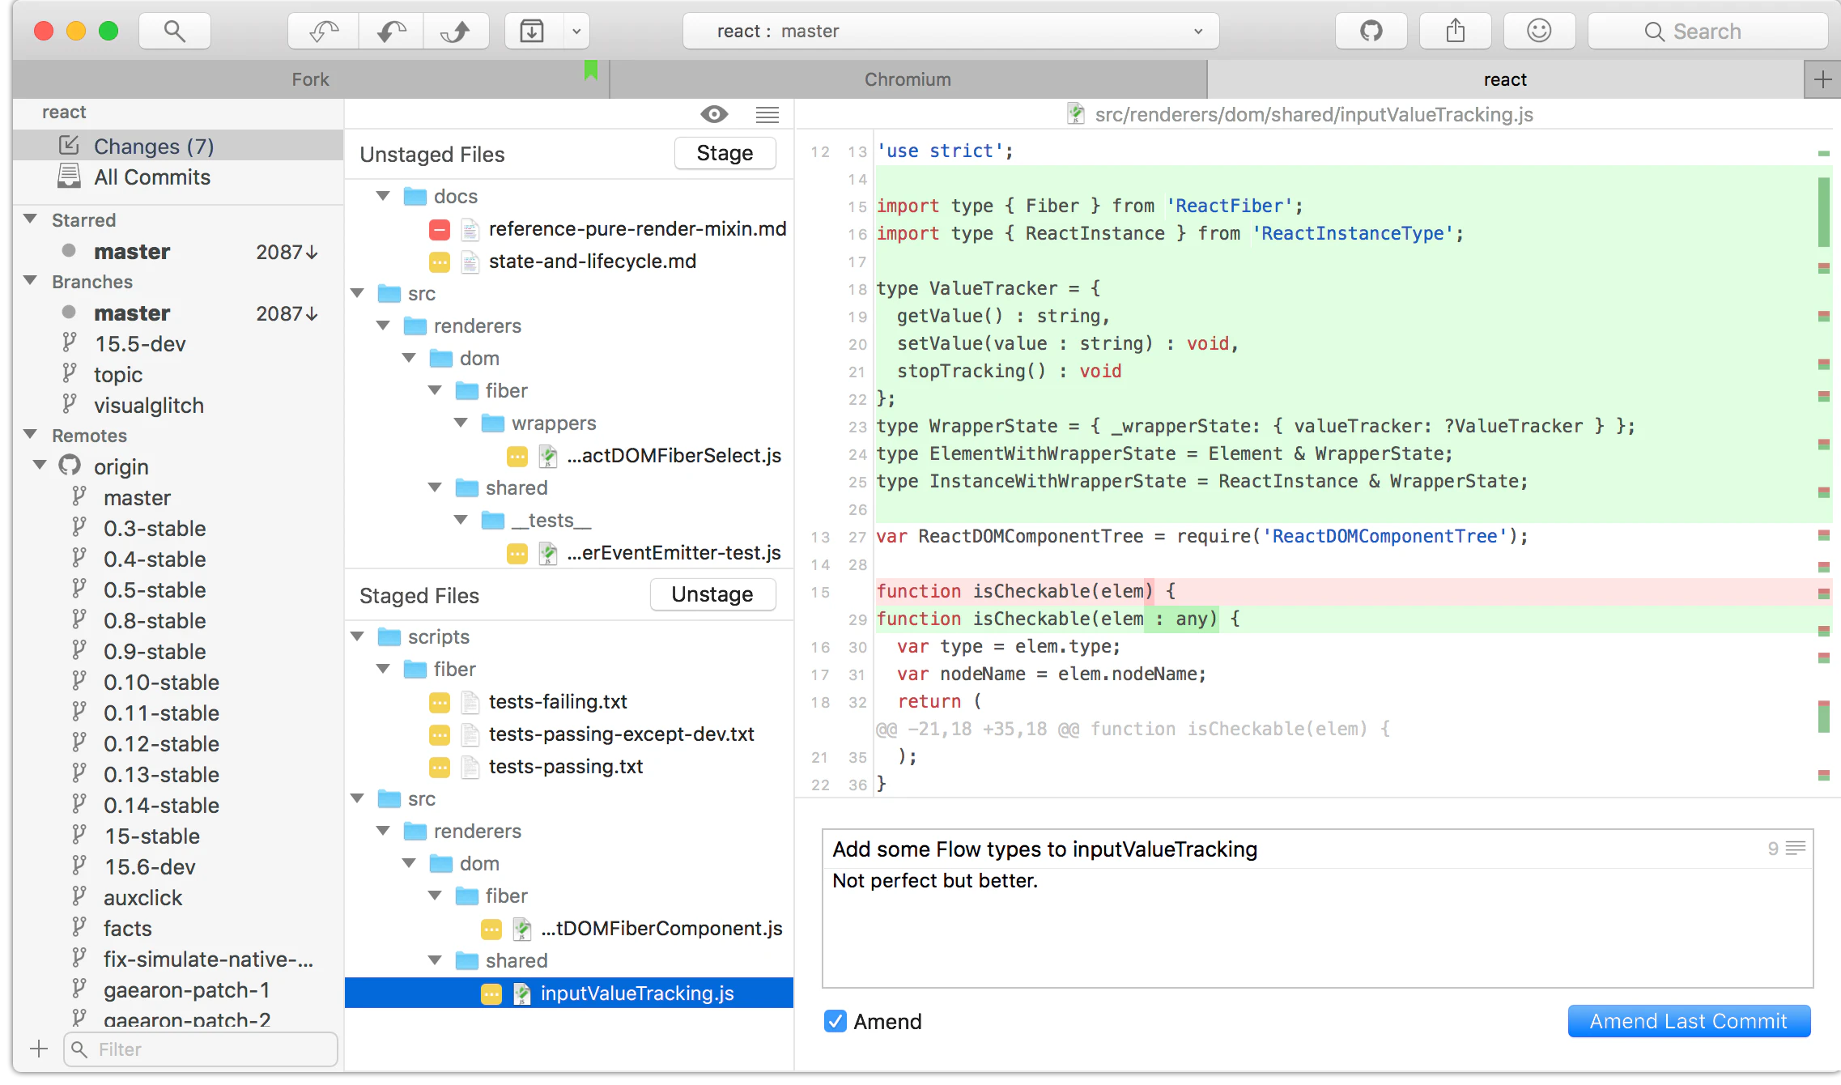Click the Push toolbar icon
The width and height of the screenshot is (1841, 1085).
(456, 32)
